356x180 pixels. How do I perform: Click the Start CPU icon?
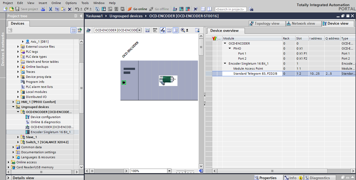tap(181, 9)
